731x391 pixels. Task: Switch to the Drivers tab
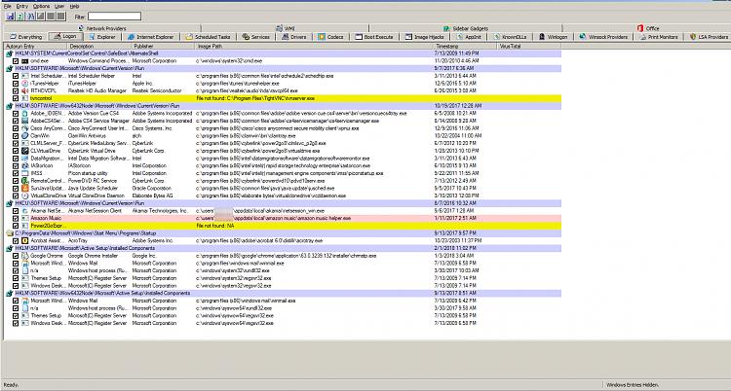click(294, 37)
